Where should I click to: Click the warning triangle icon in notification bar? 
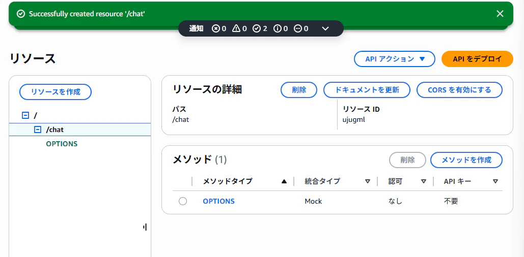pyautogui.click(x=236, y=28)
